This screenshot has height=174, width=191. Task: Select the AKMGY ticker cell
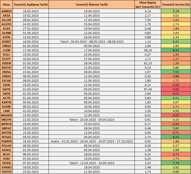(6, 11)
